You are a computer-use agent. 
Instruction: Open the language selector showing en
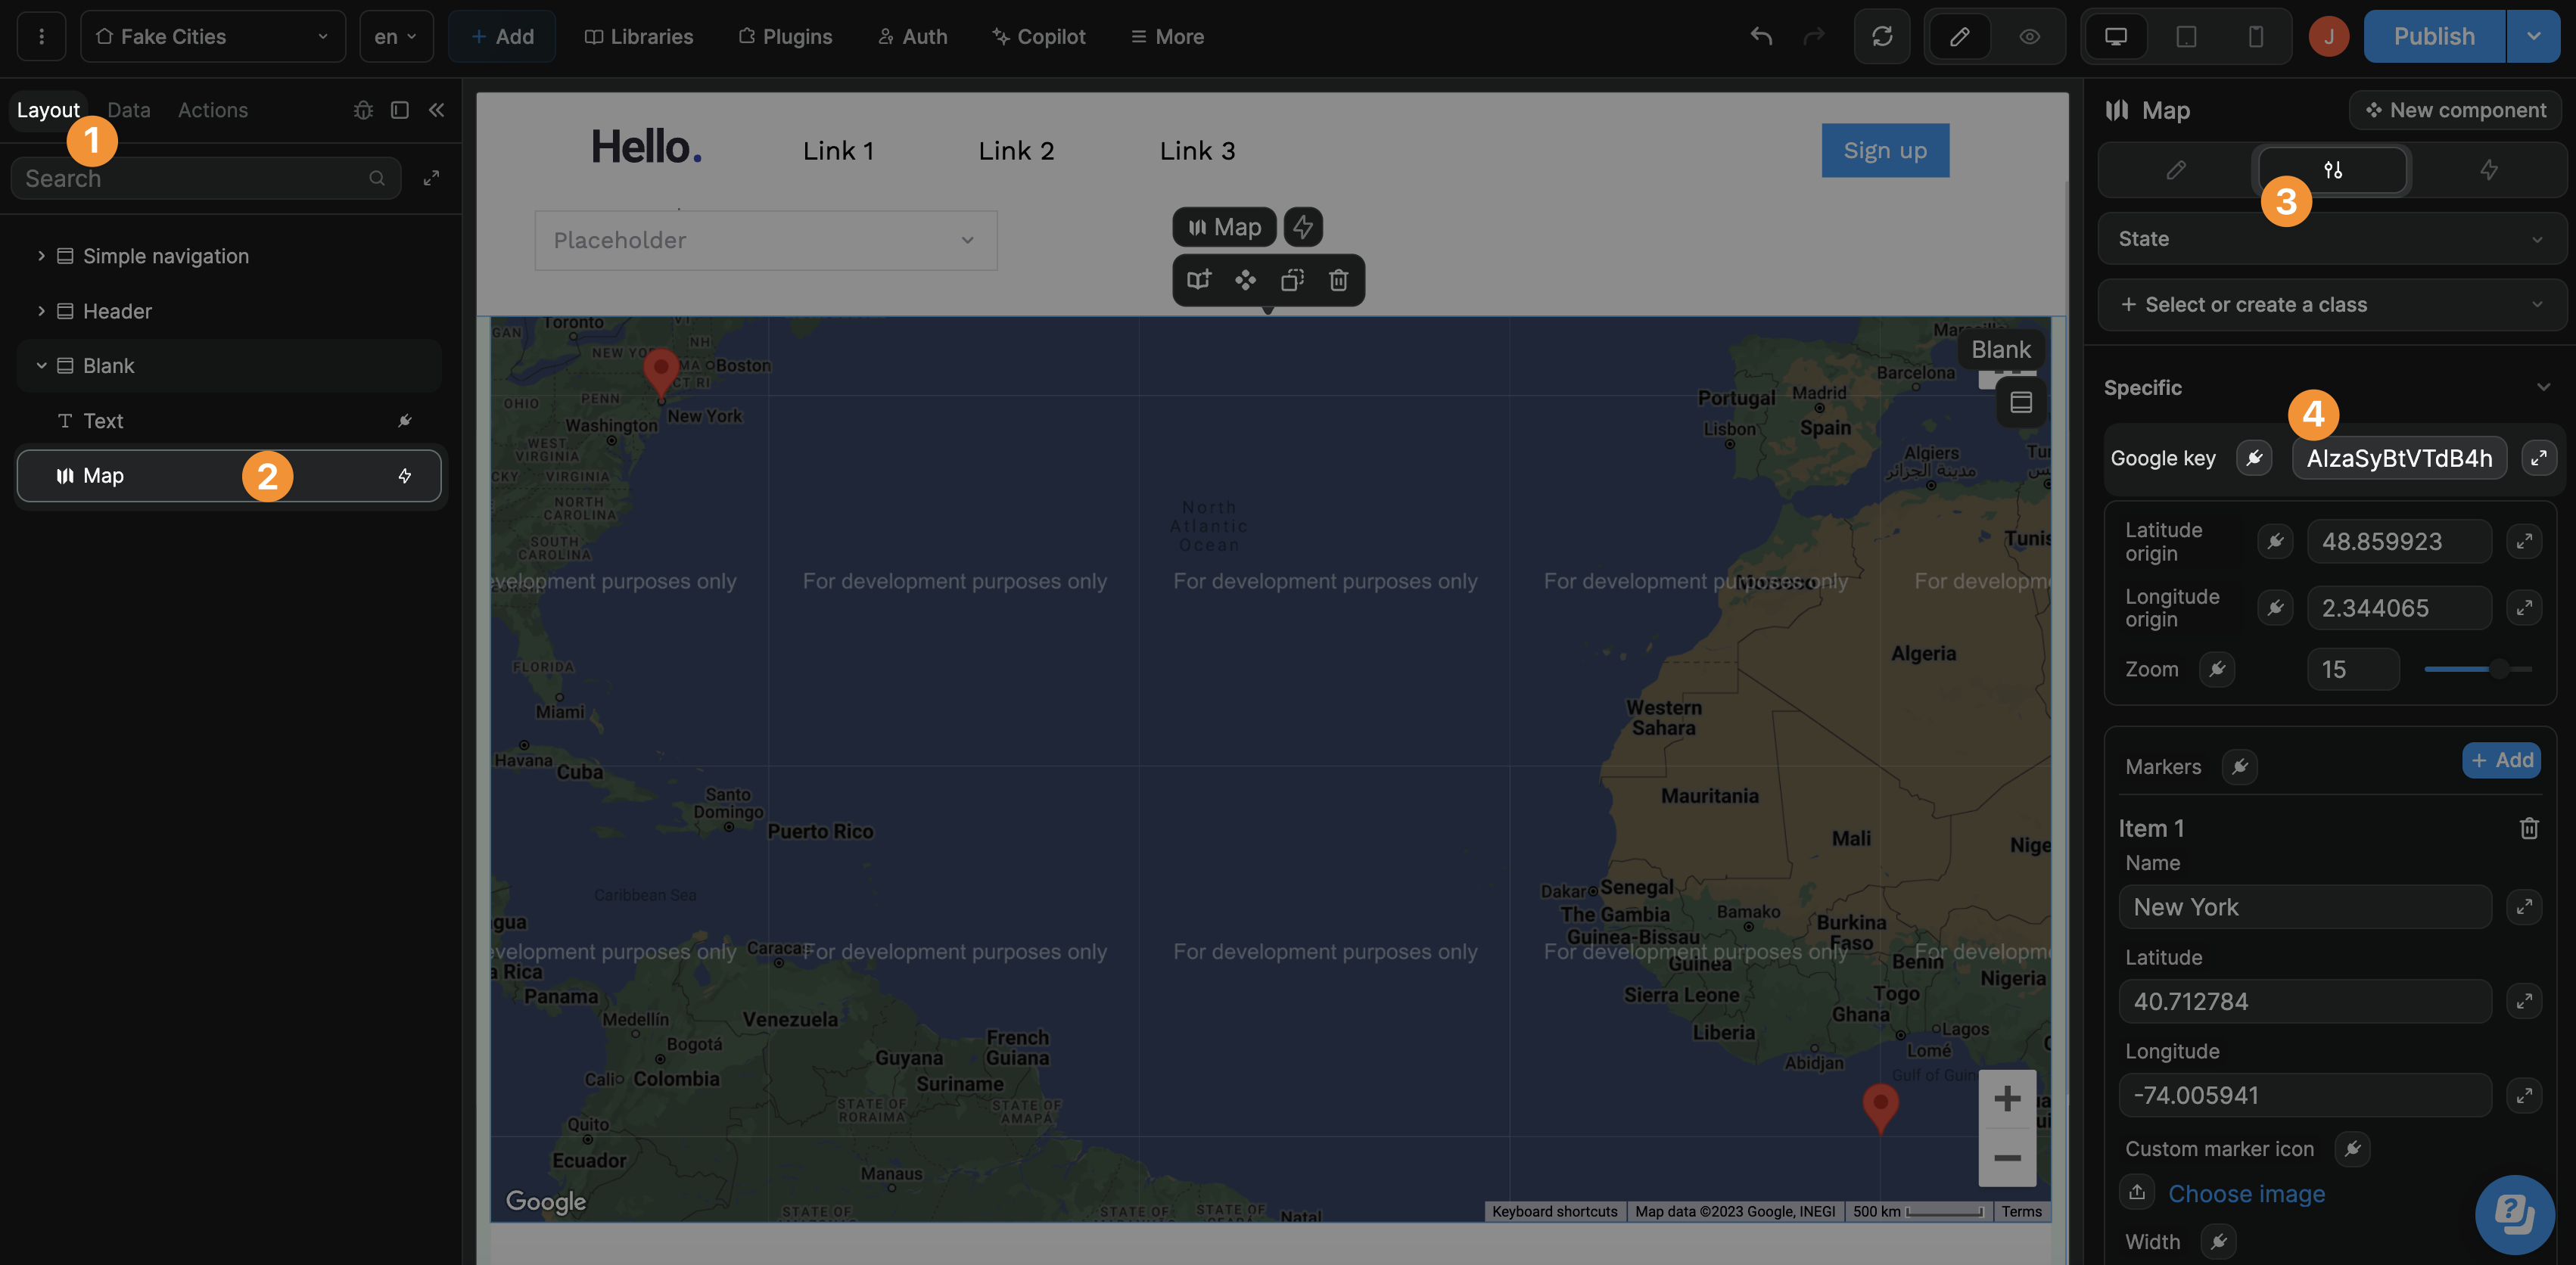coord(396,36)
